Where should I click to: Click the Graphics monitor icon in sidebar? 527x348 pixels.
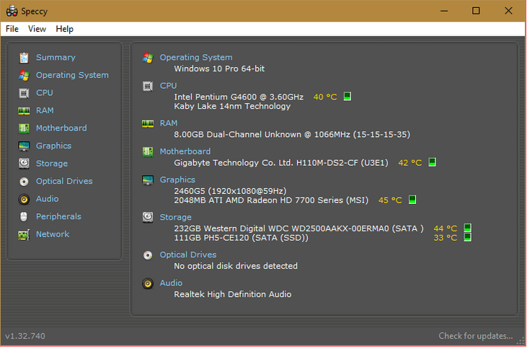[x=24, y=146]
